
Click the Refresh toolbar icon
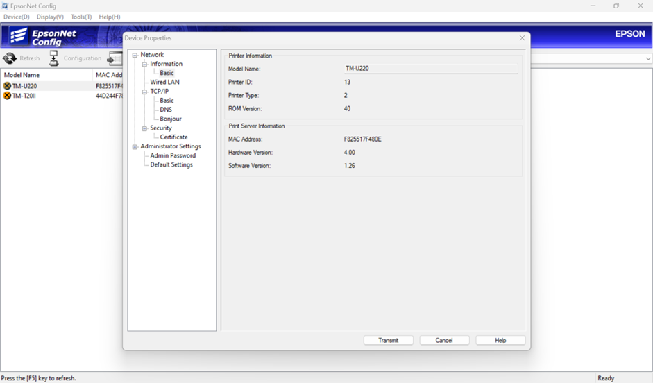(10, 58)
